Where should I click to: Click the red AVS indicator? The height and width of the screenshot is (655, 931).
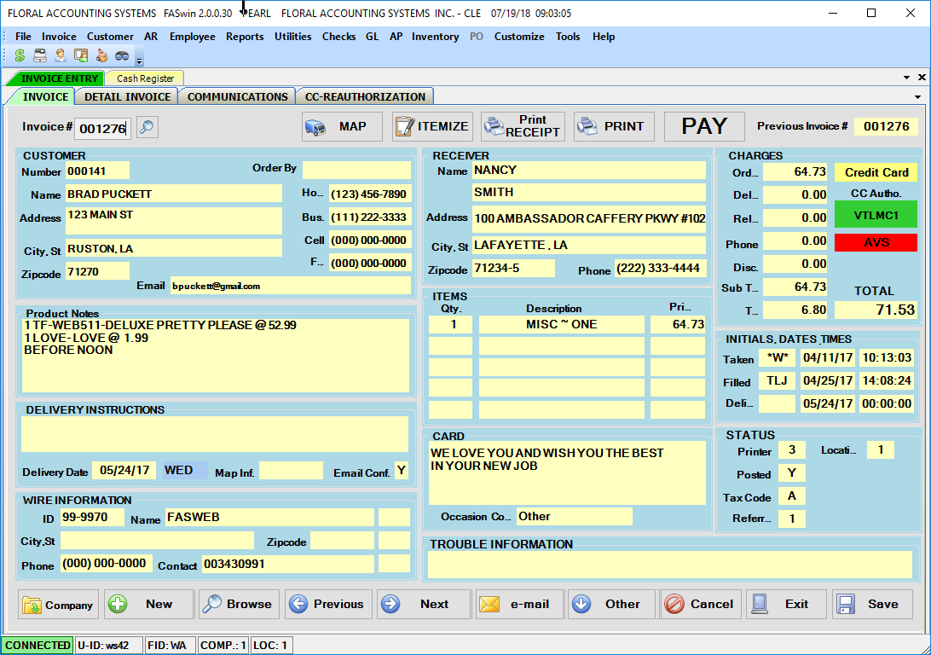876,242
